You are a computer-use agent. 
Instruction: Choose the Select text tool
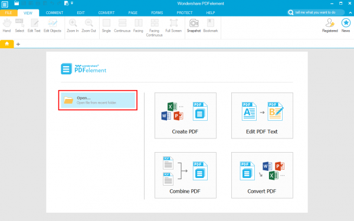coord(19,25)
